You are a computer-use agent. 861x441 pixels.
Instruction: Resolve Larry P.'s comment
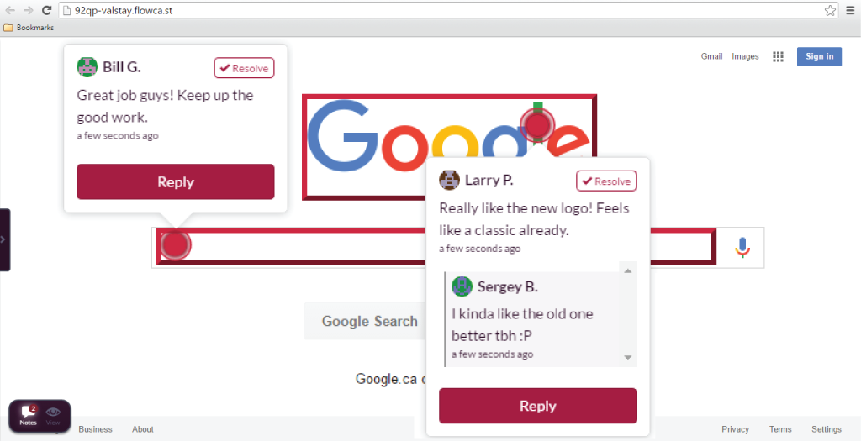[x=606, y=181]
